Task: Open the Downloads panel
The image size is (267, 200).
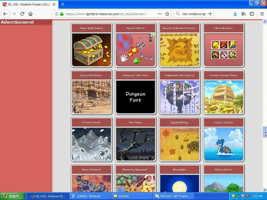Action: coord(235,14)
